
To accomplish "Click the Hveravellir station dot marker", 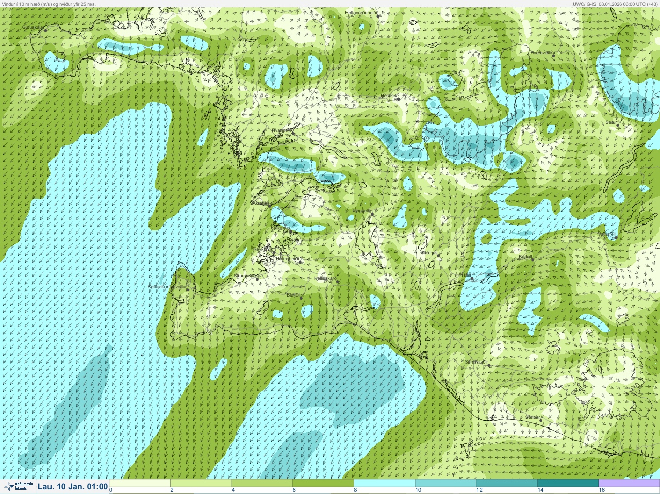I will point(554,55).
